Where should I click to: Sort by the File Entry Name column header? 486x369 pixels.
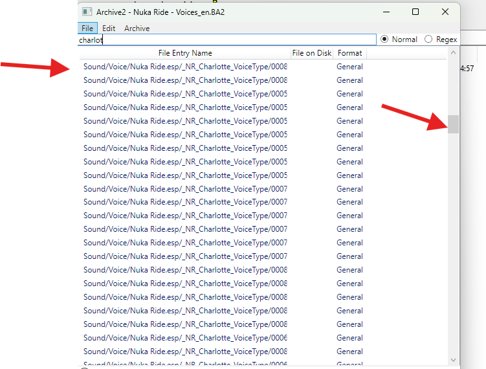[x=185, y=53]
